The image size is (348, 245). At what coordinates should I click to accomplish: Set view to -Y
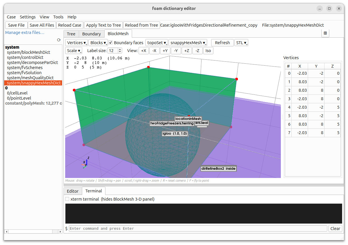(x=176, y=51)
